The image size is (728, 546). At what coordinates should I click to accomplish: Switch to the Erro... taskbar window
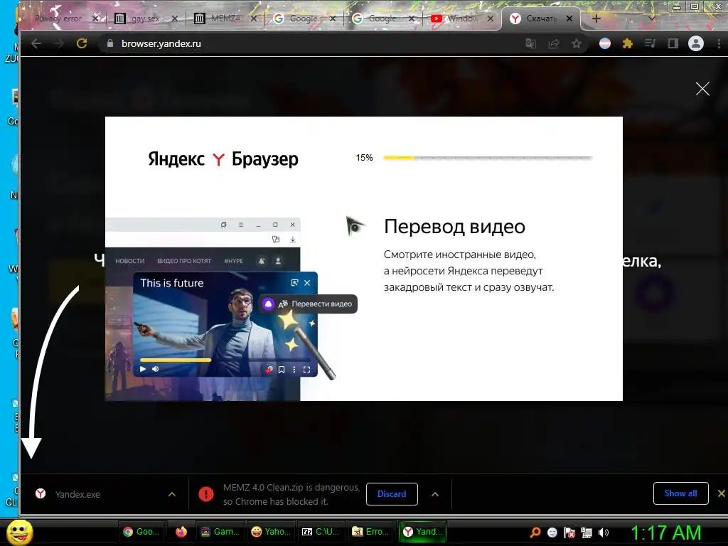371,532
